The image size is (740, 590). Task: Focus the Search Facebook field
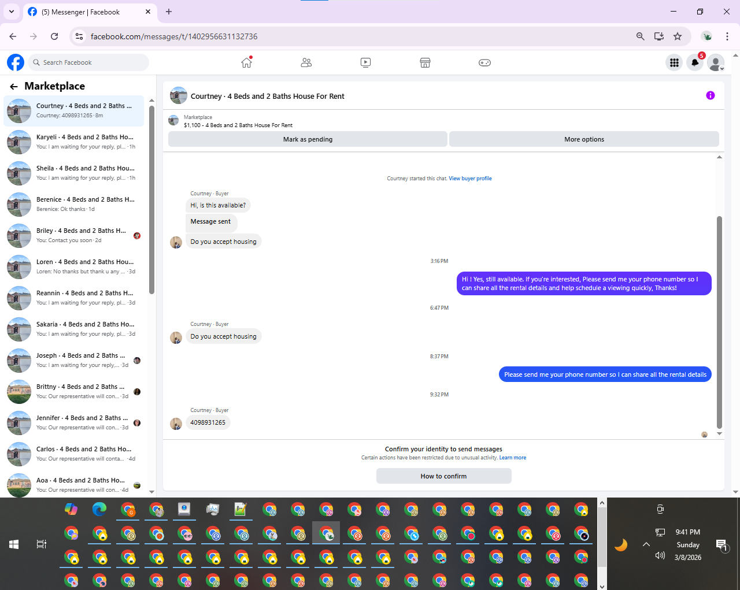[x=88, y=62]
